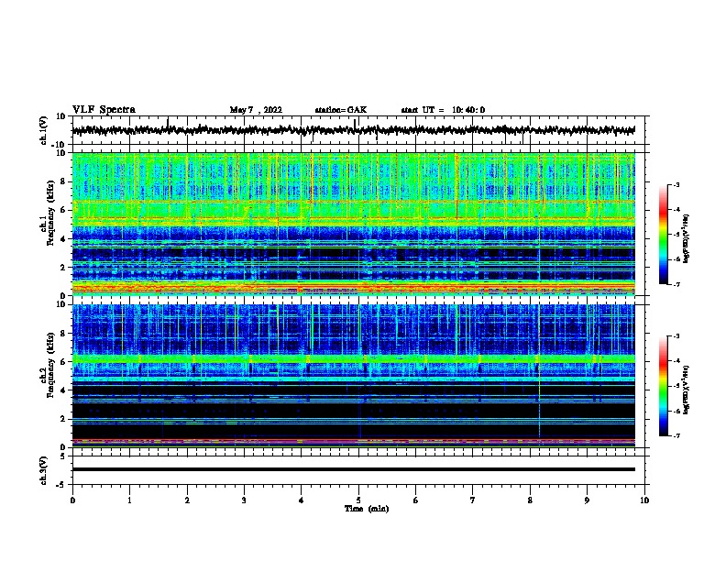Click the flat ch.3 voltage trace line
Screen dimensions: 726x561
353,469
